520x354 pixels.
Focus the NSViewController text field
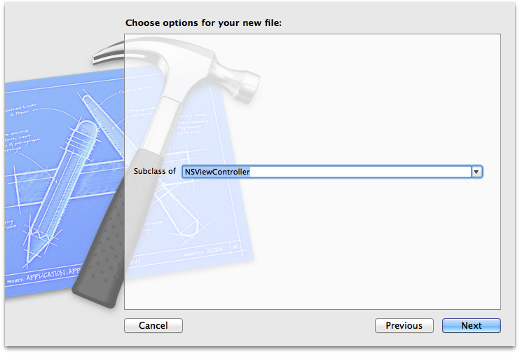coord(327,172)
